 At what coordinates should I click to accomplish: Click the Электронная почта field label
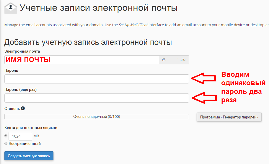click(22, 51)
